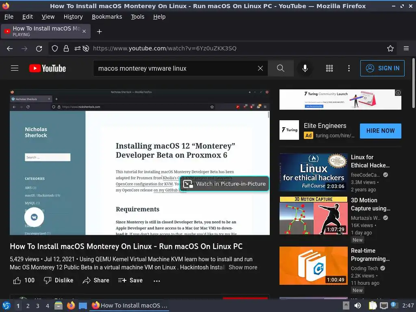The image size is (416, 312).
Task: Close the How To Install macOS tab
Action: [84, 31]
